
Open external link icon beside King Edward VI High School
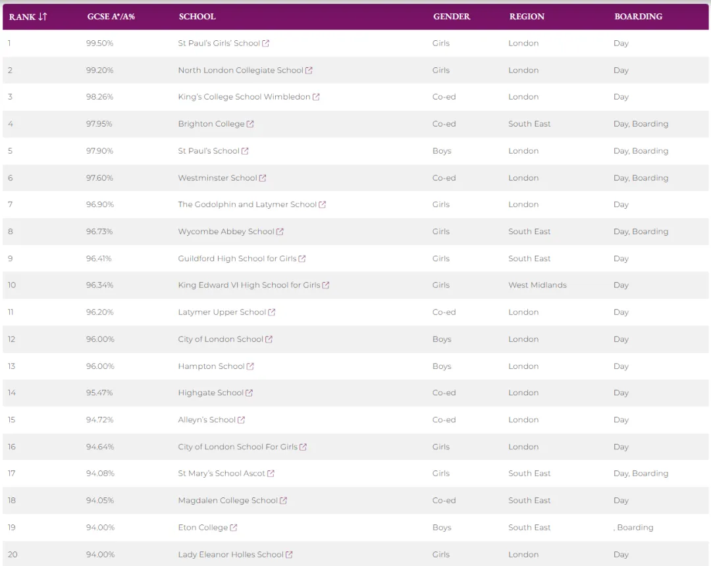(x=326, y=285)
